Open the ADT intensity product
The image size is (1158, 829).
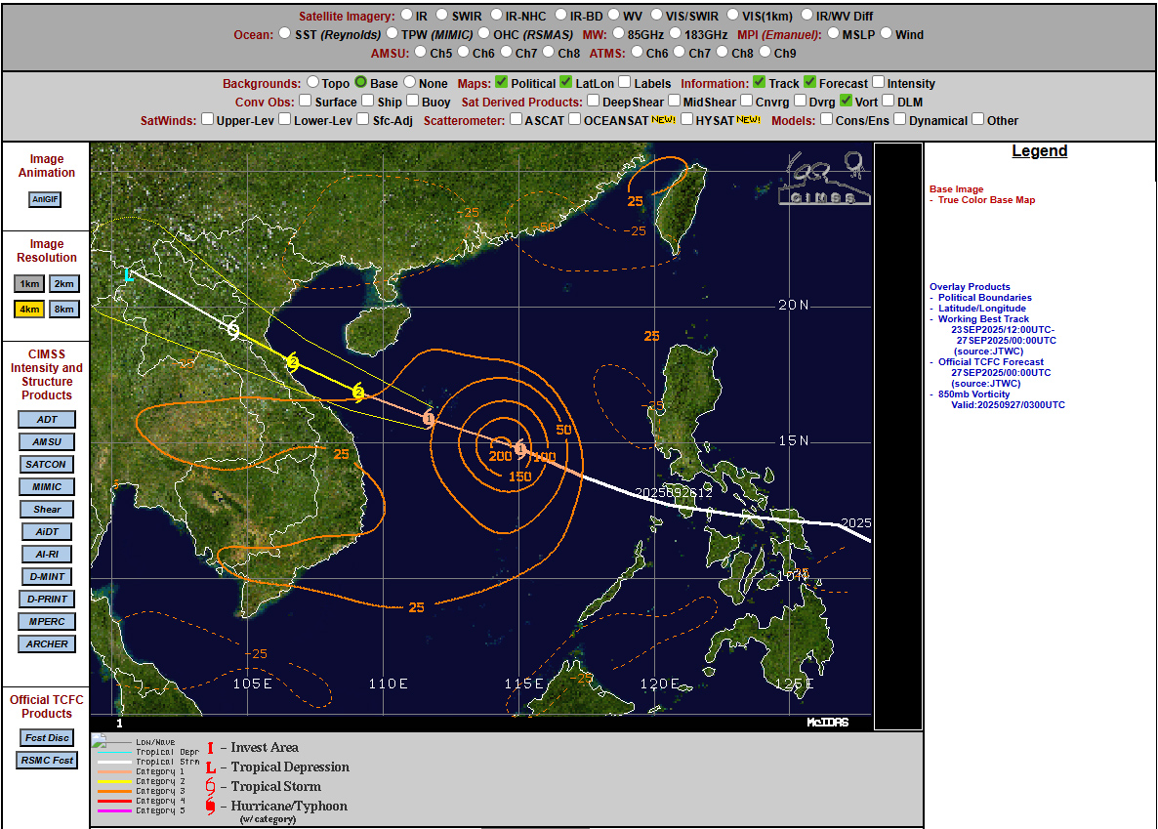[46, 419]
